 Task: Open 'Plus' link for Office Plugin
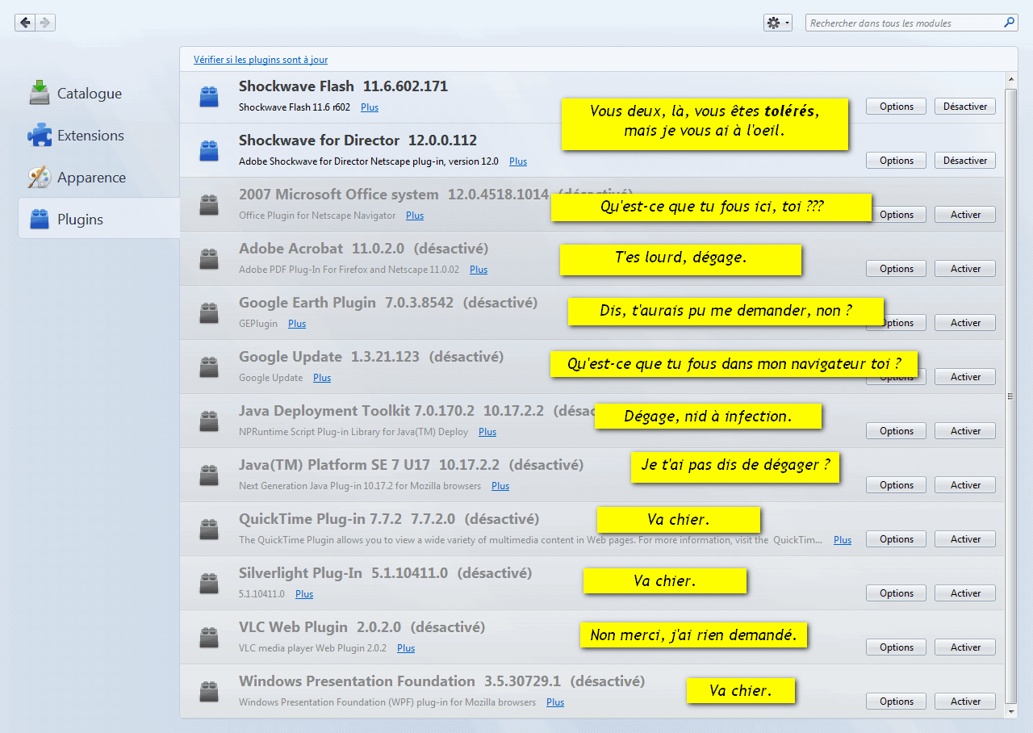point(415,216)
